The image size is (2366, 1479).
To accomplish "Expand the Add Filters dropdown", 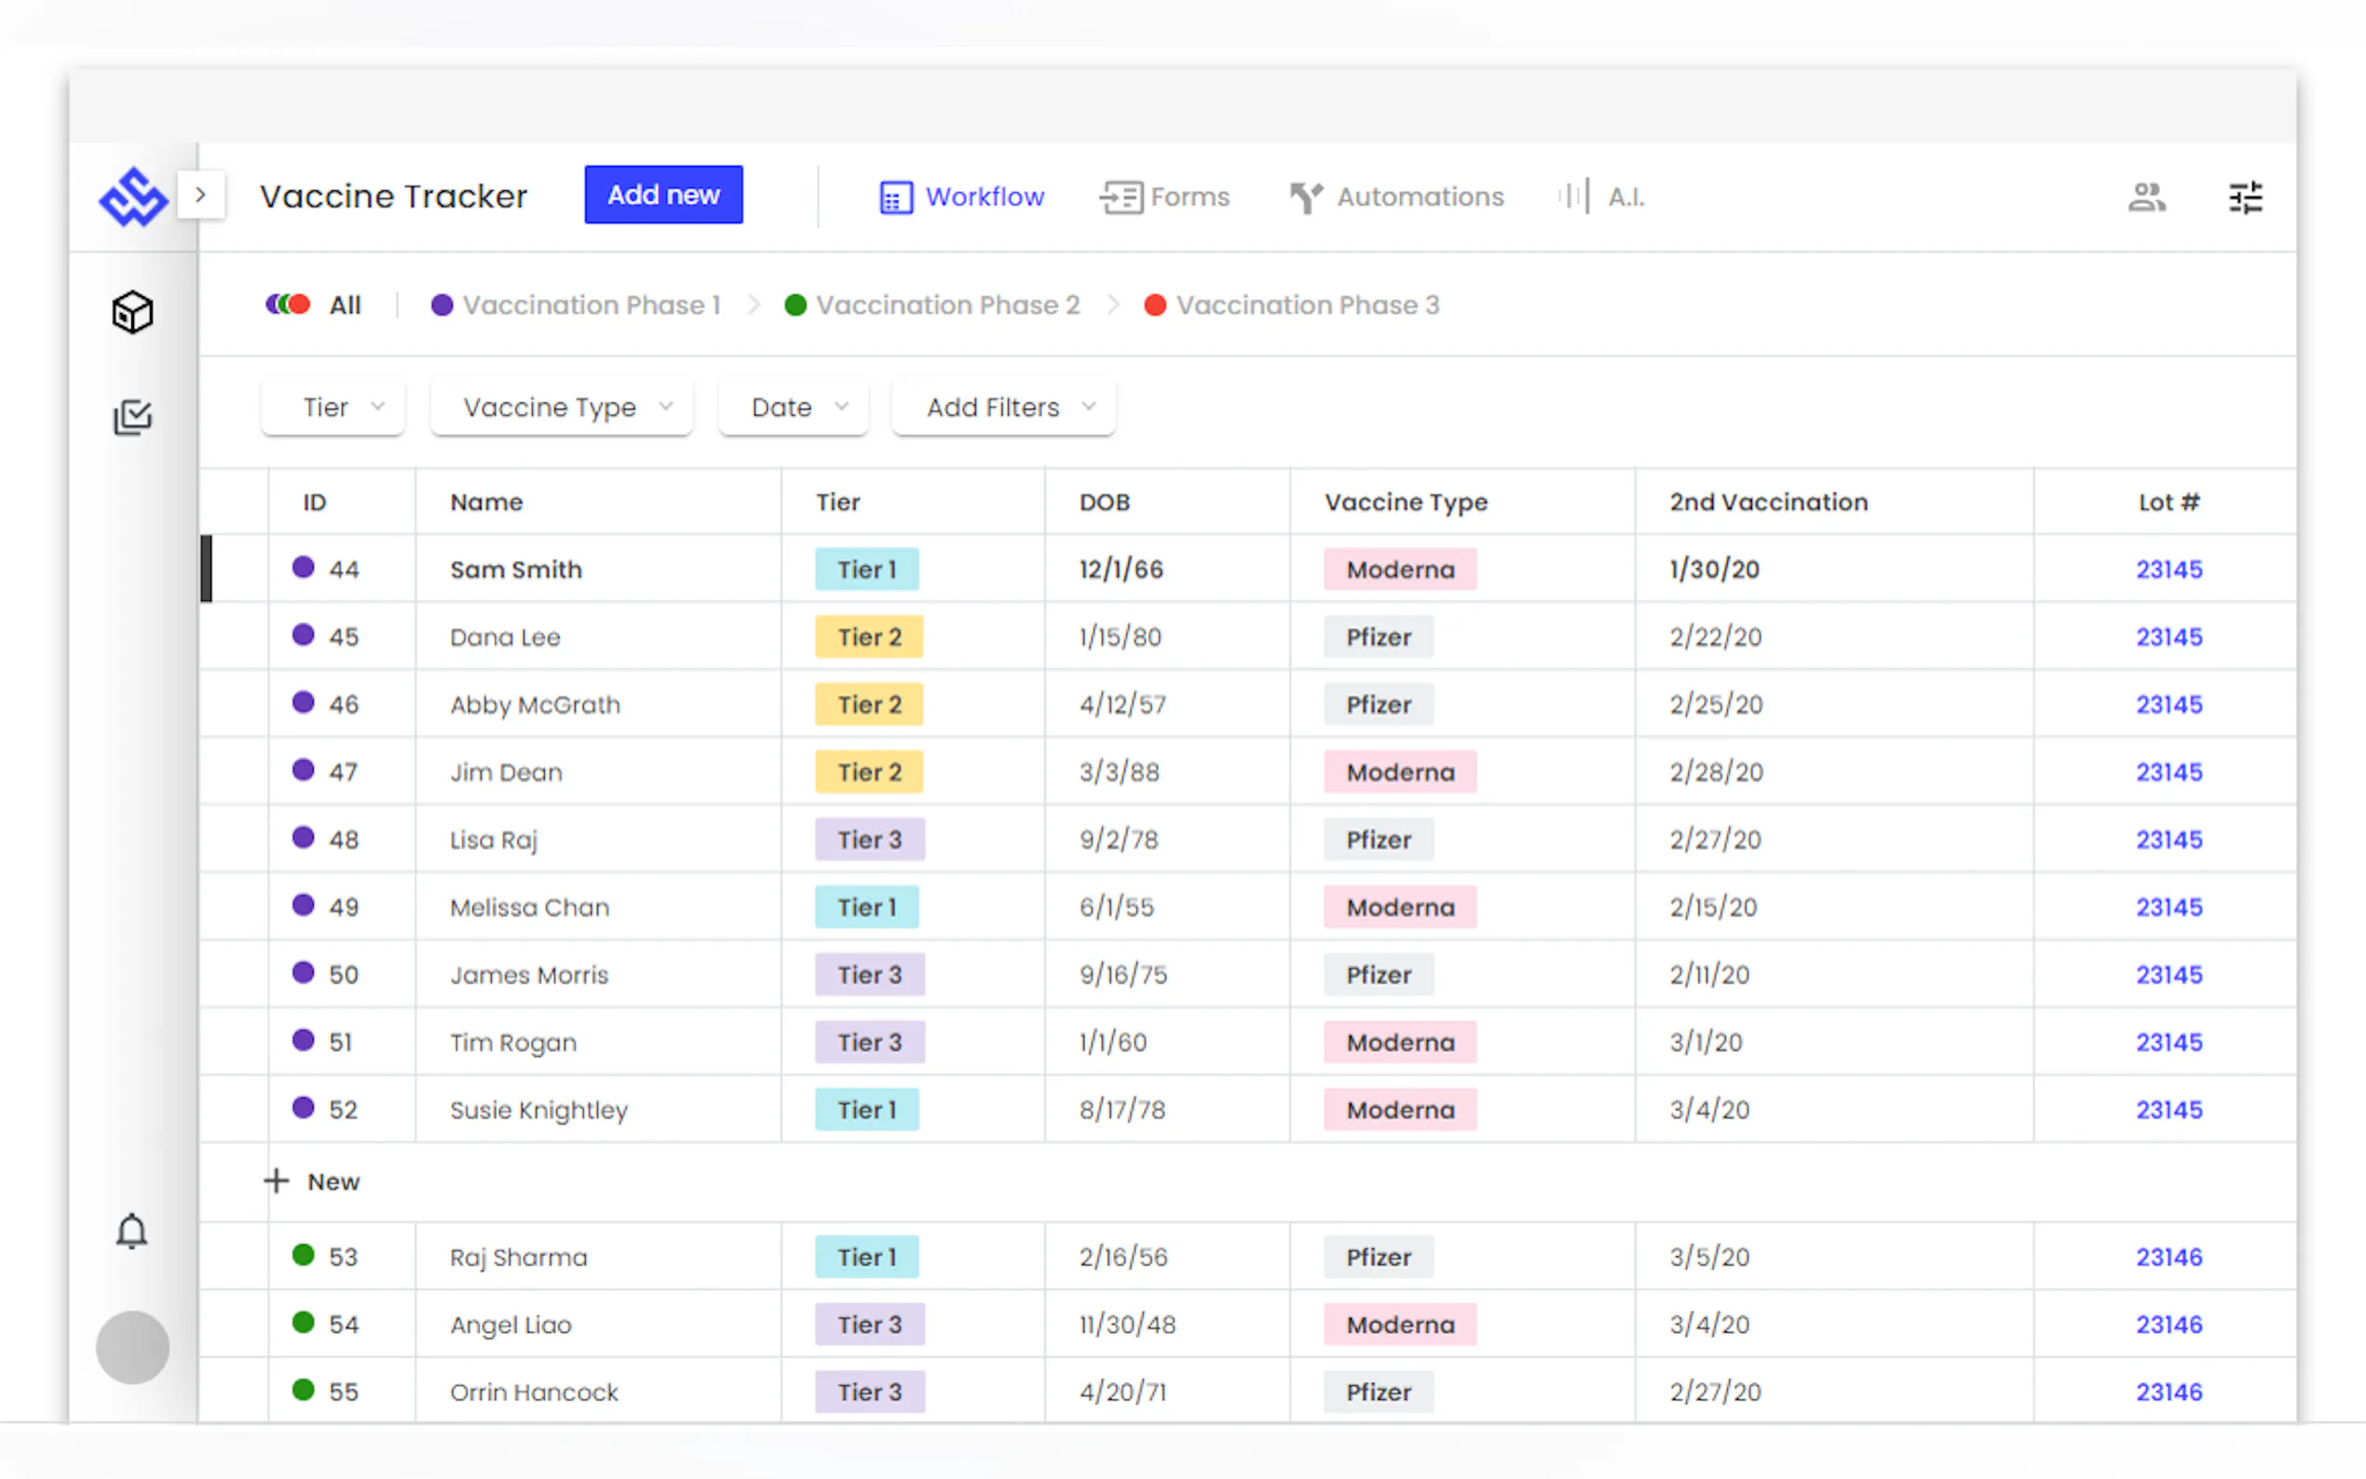I will pos(1003,407).
